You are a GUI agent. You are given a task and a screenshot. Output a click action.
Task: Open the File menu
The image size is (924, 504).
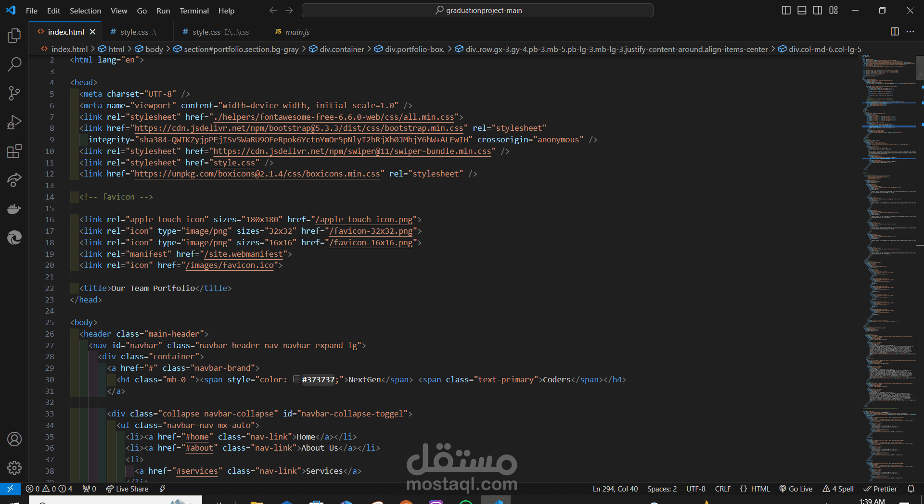coord(32,11)
